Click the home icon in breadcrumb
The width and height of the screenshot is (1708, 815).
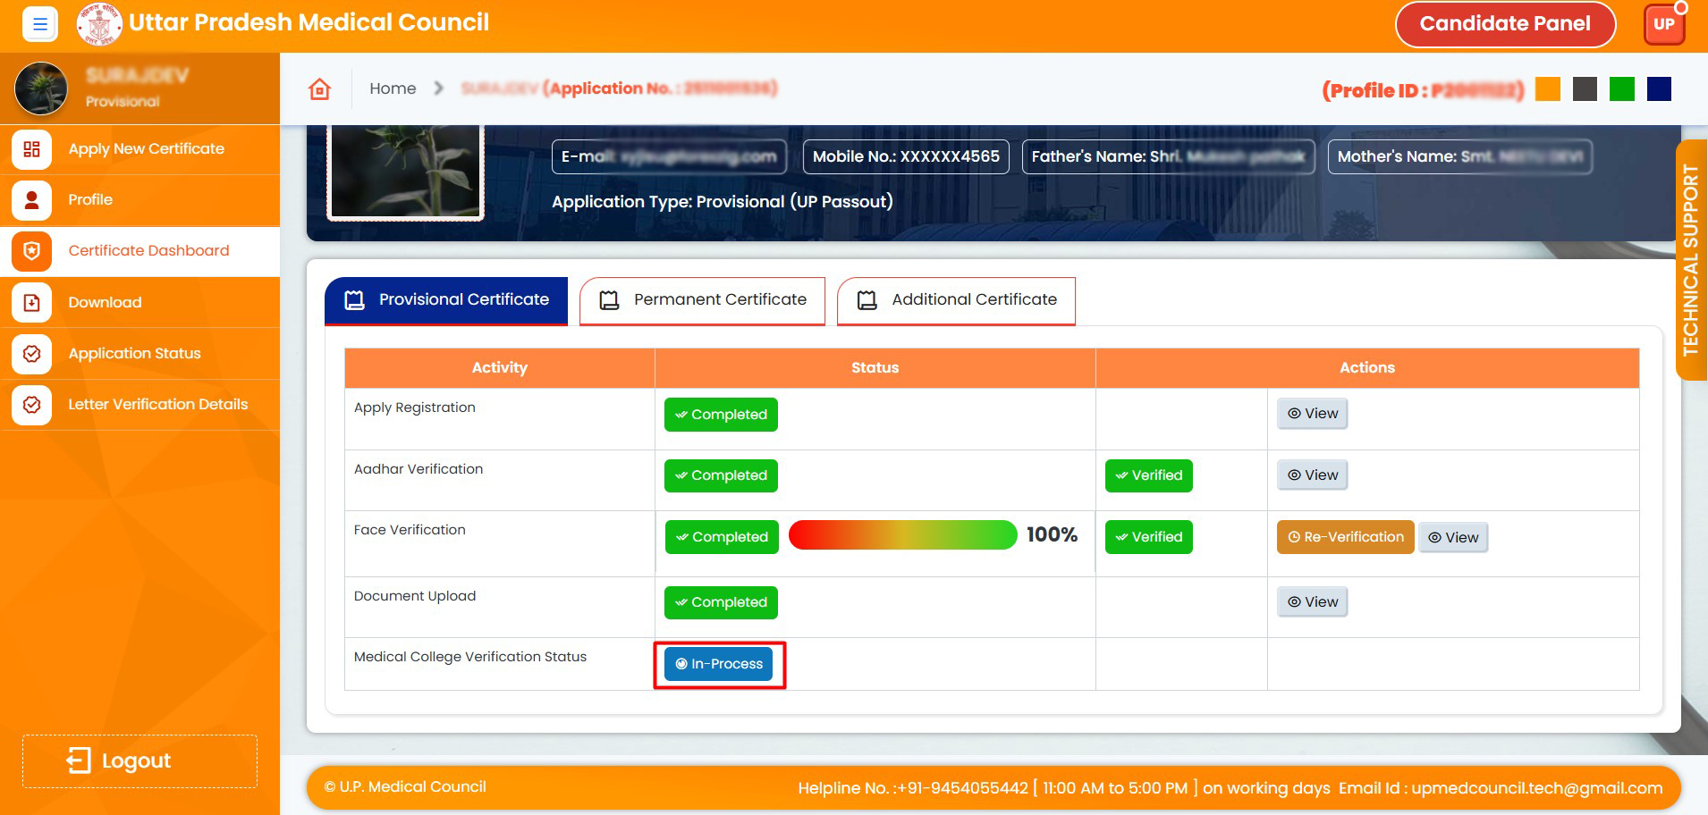coord(319,88)
